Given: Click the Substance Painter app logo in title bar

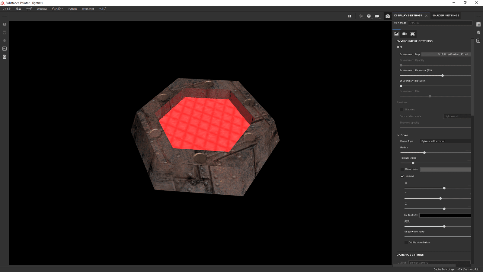Looking at the screenshot, I should point(2,3).
